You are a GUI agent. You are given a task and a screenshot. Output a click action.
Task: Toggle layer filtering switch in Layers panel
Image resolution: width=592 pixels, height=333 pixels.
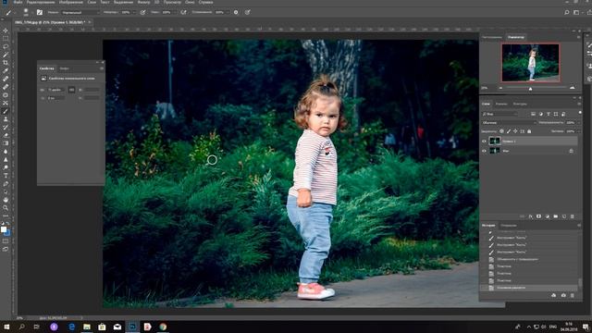[x=580, y=113]
